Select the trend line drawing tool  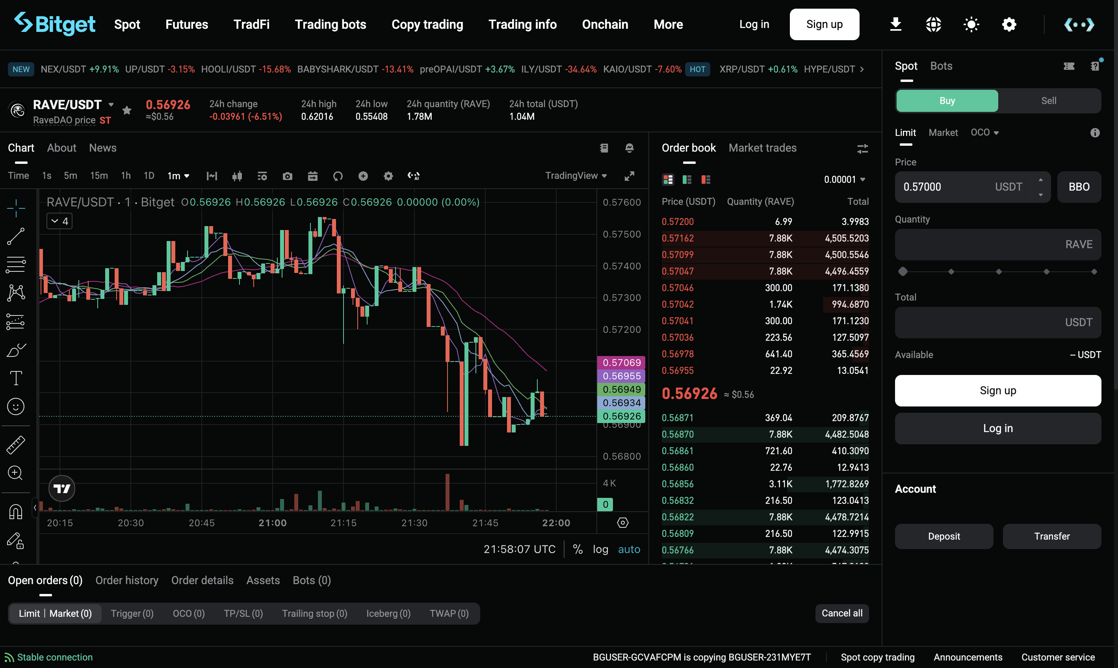pos(16,236)
